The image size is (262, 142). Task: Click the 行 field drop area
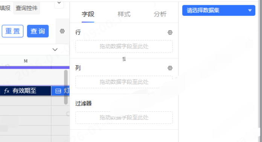pyautogui.click(x=124, y=46)
